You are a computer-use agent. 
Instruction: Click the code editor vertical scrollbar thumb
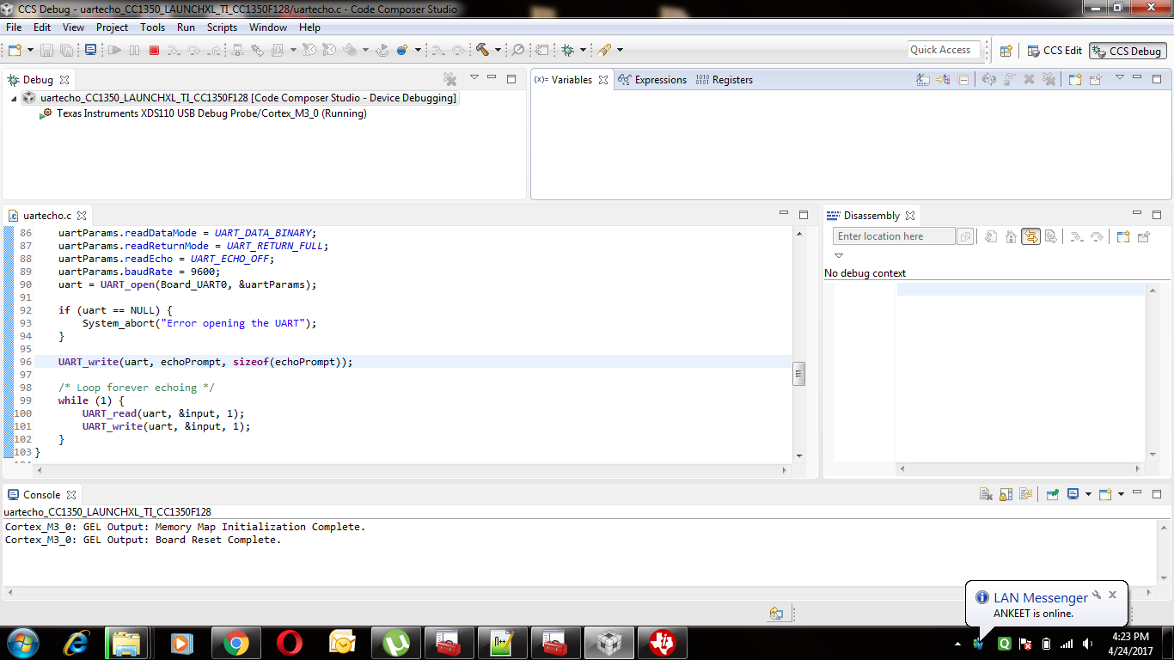coord(798,374)
